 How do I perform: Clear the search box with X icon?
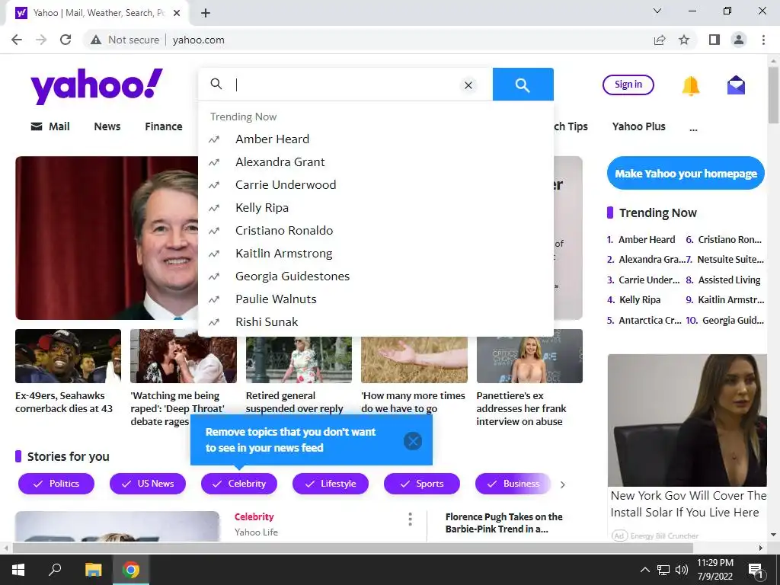468,85
